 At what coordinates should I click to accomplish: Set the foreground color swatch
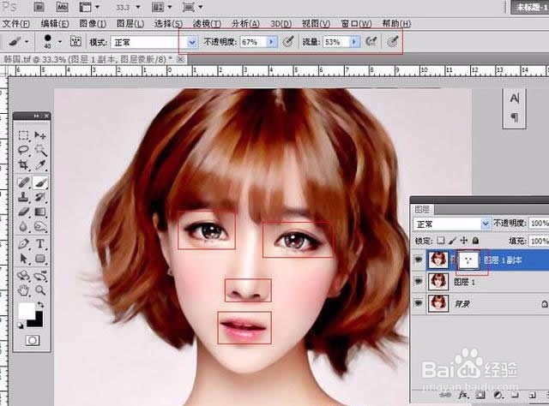[x=27, y=310]
